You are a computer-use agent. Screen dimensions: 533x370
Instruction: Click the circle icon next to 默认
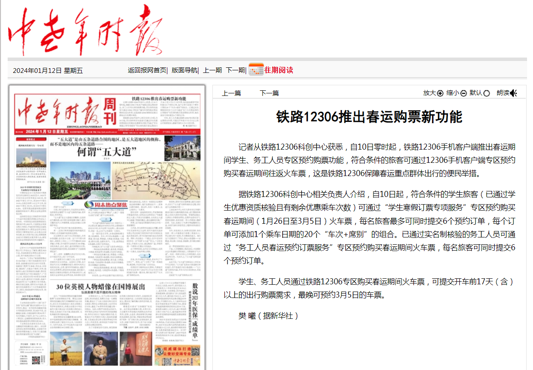487,93
